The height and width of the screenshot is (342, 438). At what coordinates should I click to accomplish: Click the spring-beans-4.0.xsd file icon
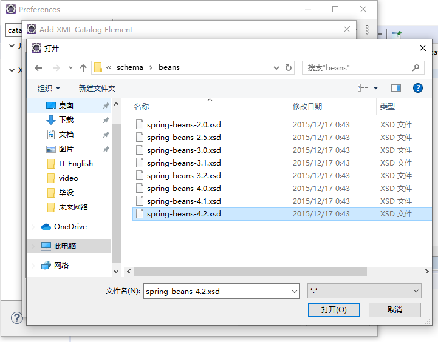click(x=140, y=189)
